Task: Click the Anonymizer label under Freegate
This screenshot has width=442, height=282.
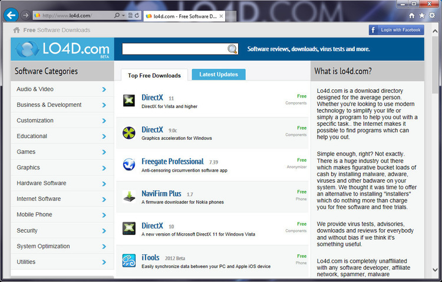Action: [296, 167]
